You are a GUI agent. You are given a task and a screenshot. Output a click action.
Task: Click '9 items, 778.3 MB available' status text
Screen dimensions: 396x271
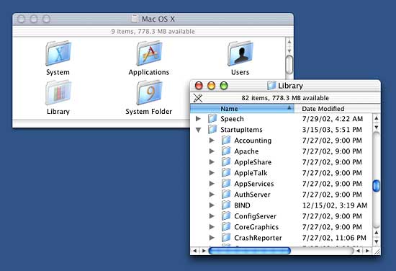tap(153, 31)
